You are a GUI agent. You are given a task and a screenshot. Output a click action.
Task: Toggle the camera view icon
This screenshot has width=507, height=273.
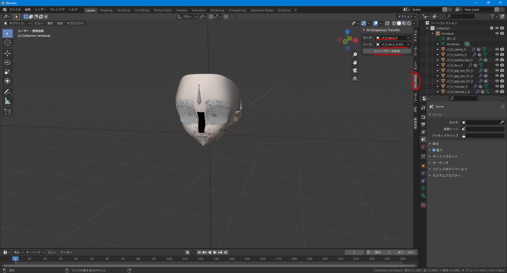tap(355, 70)
